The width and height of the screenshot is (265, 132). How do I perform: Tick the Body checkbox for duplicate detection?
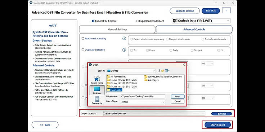(171, 50)
